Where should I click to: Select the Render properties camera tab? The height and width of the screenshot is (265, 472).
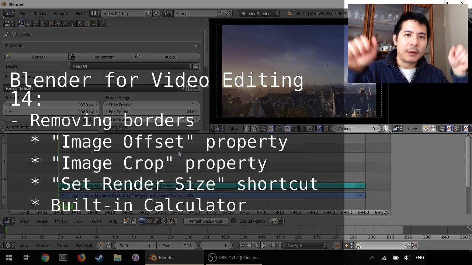click(x=21, y=24)
